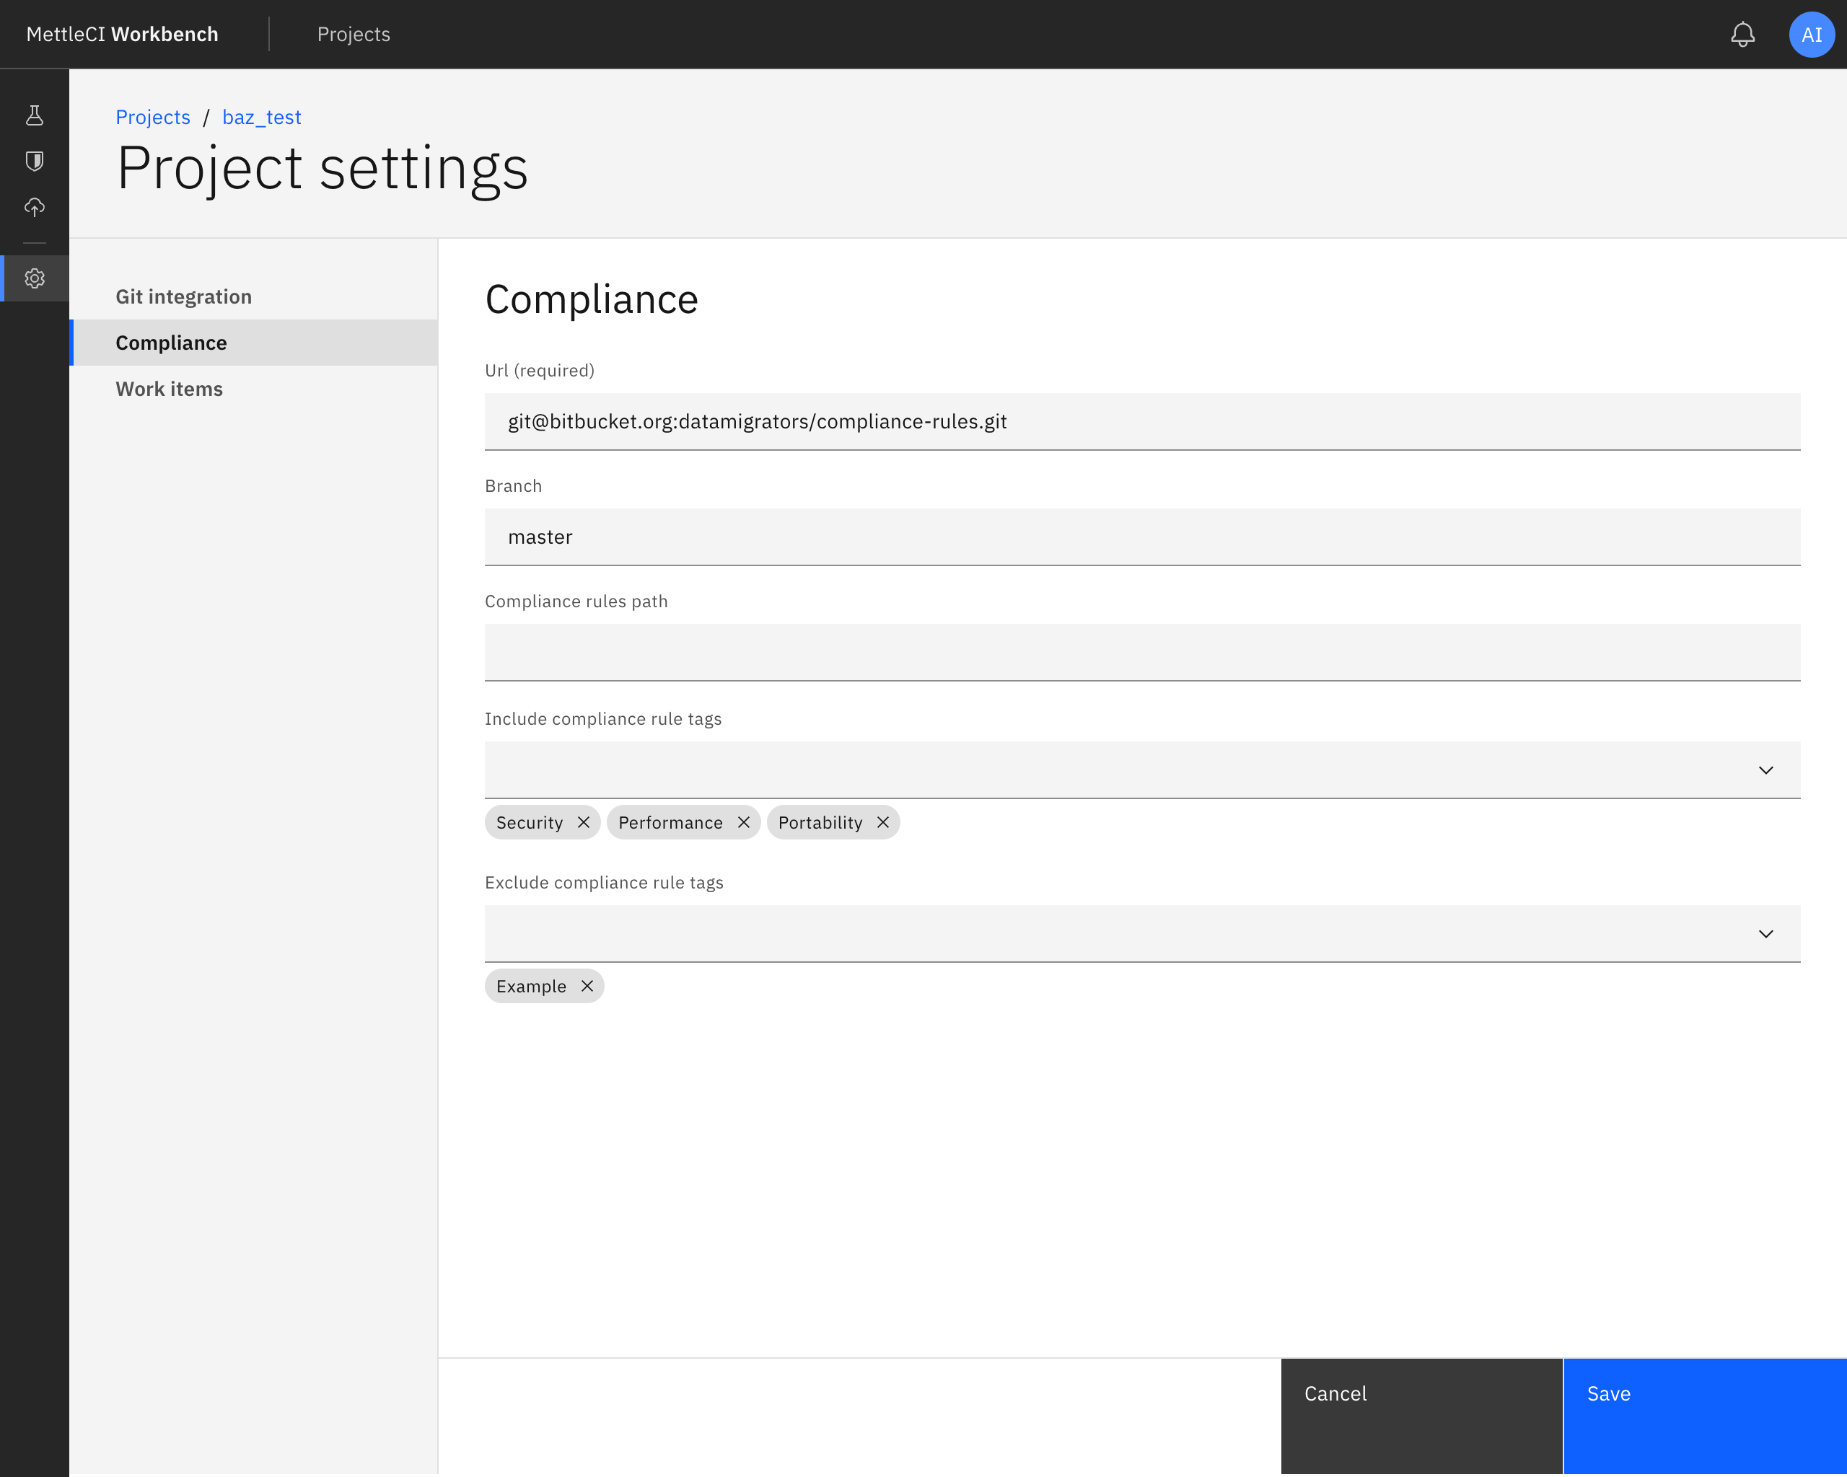Image resolution: width=1847 pixels, height=1477 pixels.
Task: Open the AI user avatar menu
Action: (1811, 34)
